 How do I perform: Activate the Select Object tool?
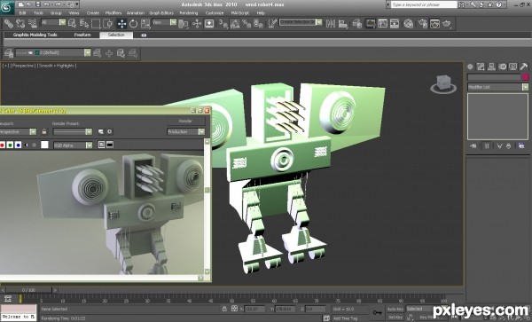point(72,23)
